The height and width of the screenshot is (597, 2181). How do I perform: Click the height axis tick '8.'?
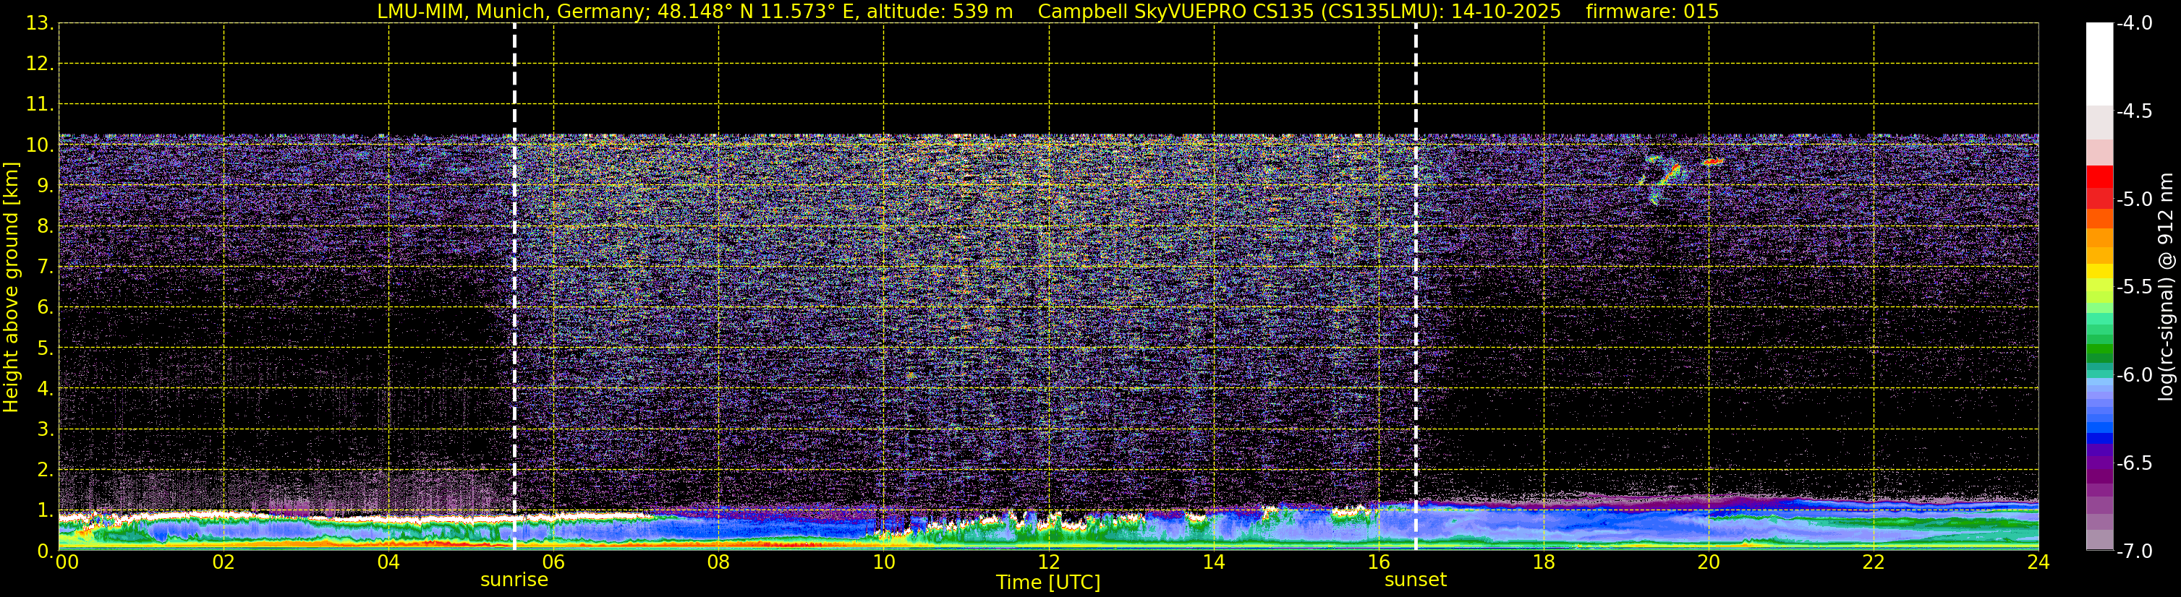click(45, 227)
